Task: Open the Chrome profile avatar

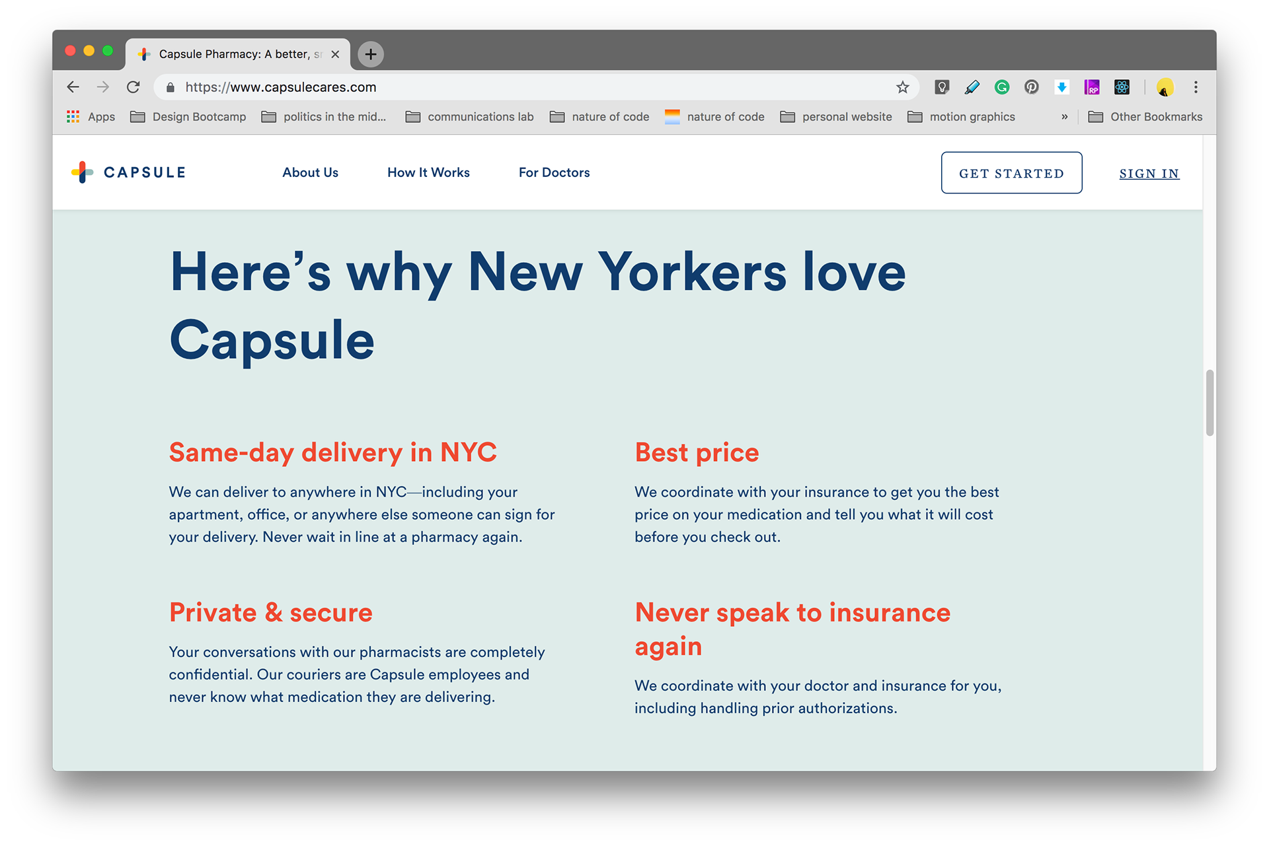Action: [1165, 87]
